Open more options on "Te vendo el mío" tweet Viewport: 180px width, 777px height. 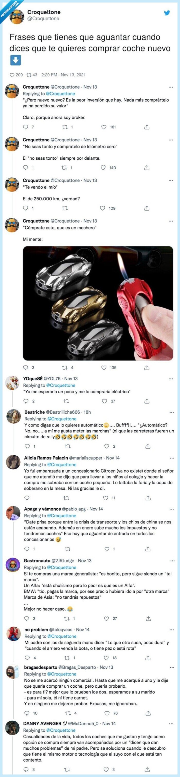click(x=171, y=180)
